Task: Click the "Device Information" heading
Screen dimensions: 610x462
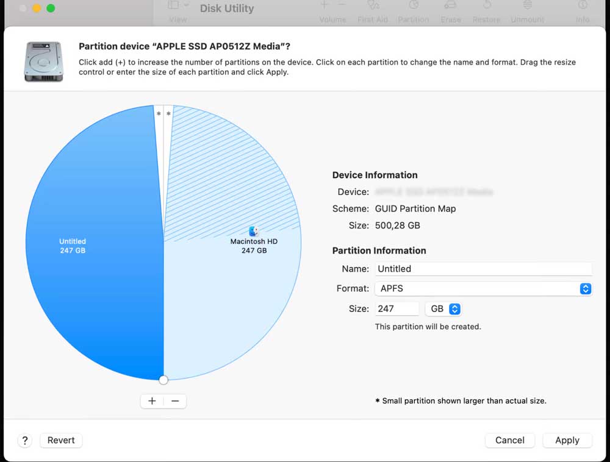Action: pyautogui.click(x=375, y=176)
